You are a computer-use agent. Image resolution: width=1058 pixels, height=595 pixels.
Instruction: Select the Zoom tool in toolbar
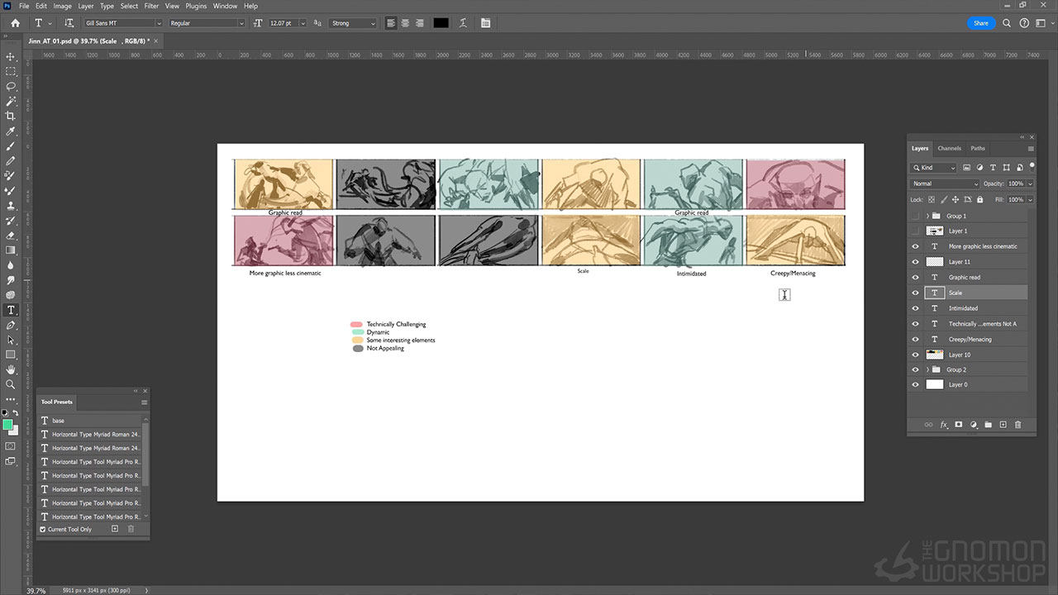coord(11,384)
